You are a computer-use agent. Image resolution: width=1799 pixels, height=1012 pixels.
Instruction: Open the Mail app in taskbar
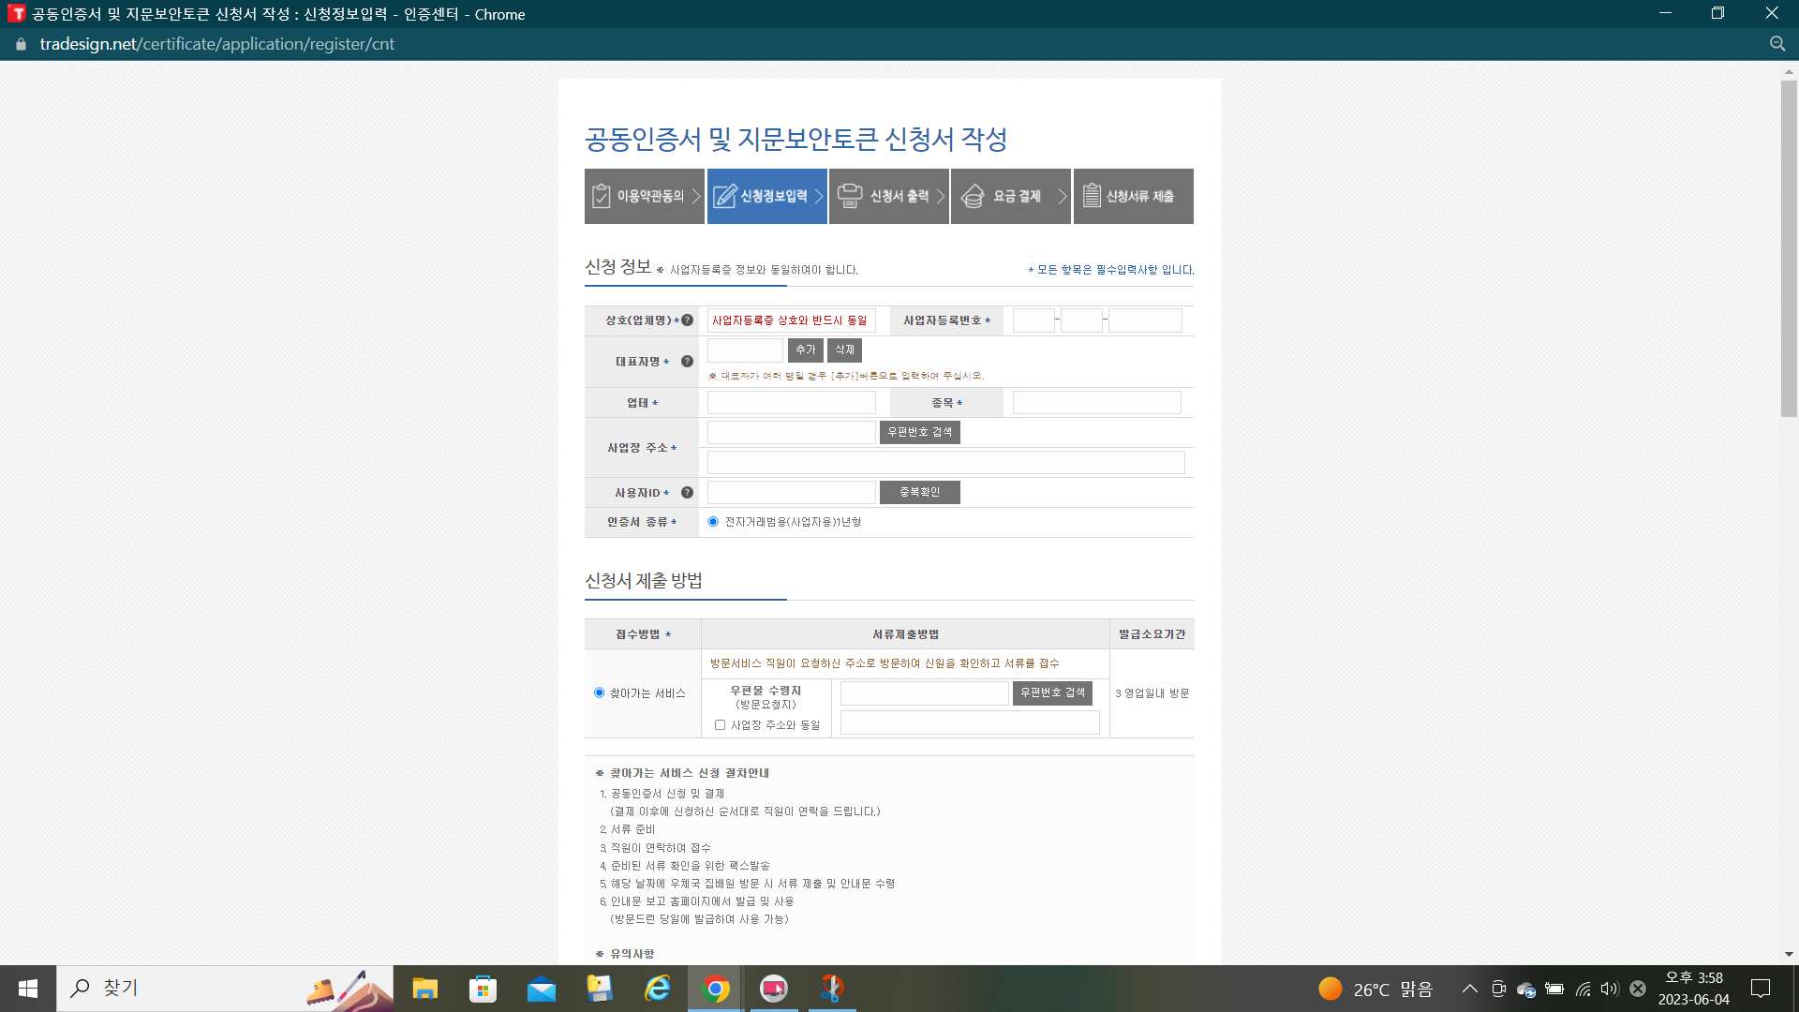click(x=542, y=989)
